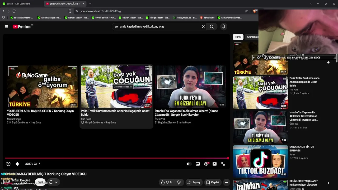Open sidebar title 'EN KARANLIK TİKTOK BUZDAĞI!'
This screenshot has height=190, width=338.
[x=302, y=149]
